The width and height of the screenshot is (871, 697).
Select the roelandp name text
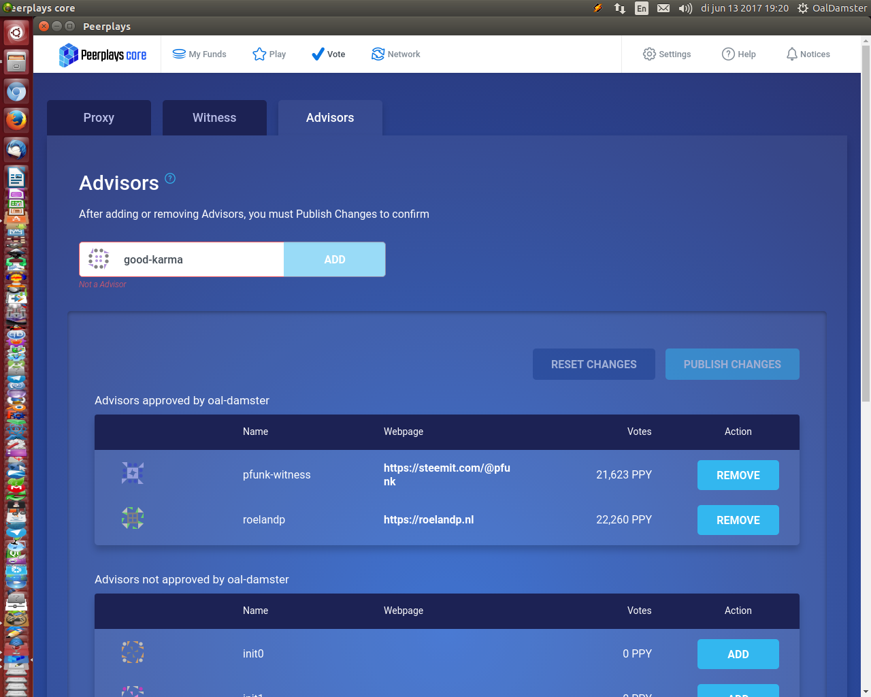pos(264,519)
